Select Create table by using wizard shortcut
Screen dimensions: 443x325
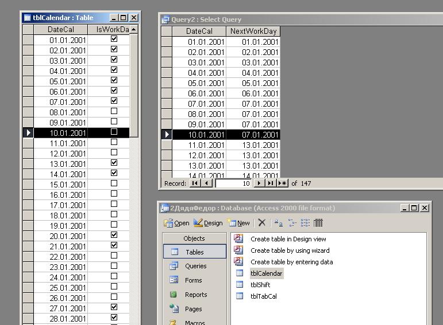(x=290, y=250)
